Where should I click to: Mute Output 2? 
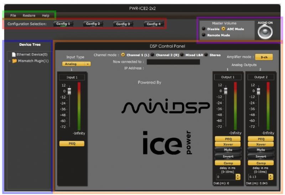point(261,150)
